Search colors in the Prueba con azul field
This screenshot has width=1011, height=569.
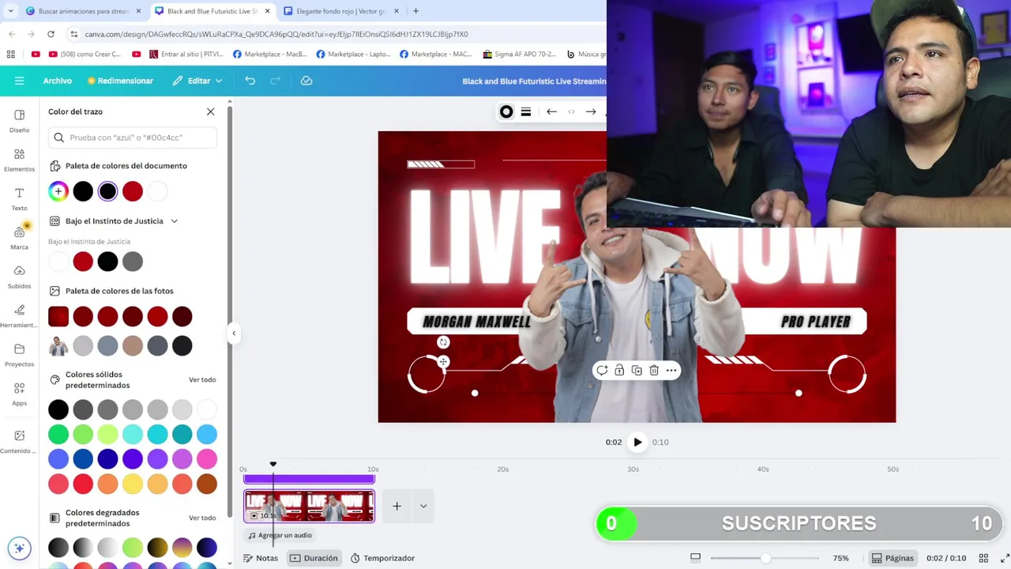click(133, 138)
